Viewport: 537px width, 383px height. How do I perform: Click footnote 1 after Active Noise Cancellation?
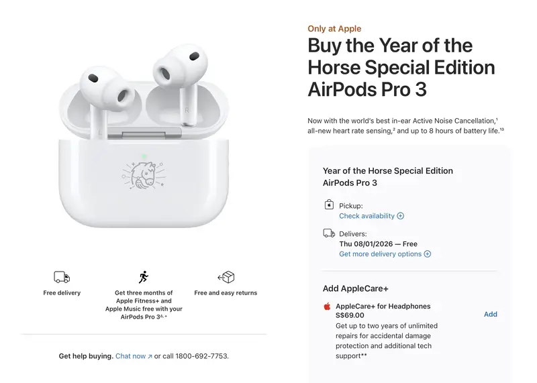click(x=497, y=118)
